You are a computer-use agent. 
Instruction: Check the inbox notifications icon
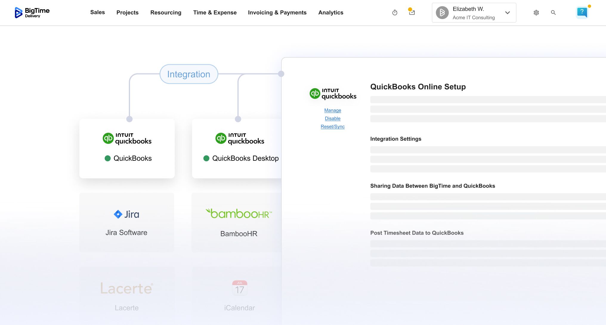point(412,13)
